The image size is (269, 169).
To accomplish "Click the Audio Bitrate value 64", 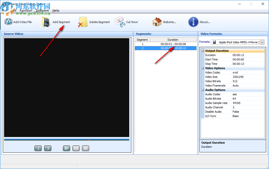I will pos(234,99).
